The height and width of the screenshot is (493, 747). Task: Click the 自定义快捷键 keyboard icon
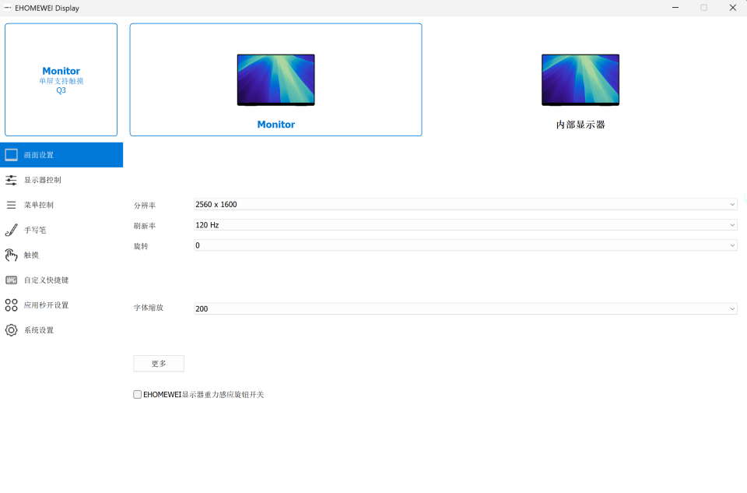(12, 280)
